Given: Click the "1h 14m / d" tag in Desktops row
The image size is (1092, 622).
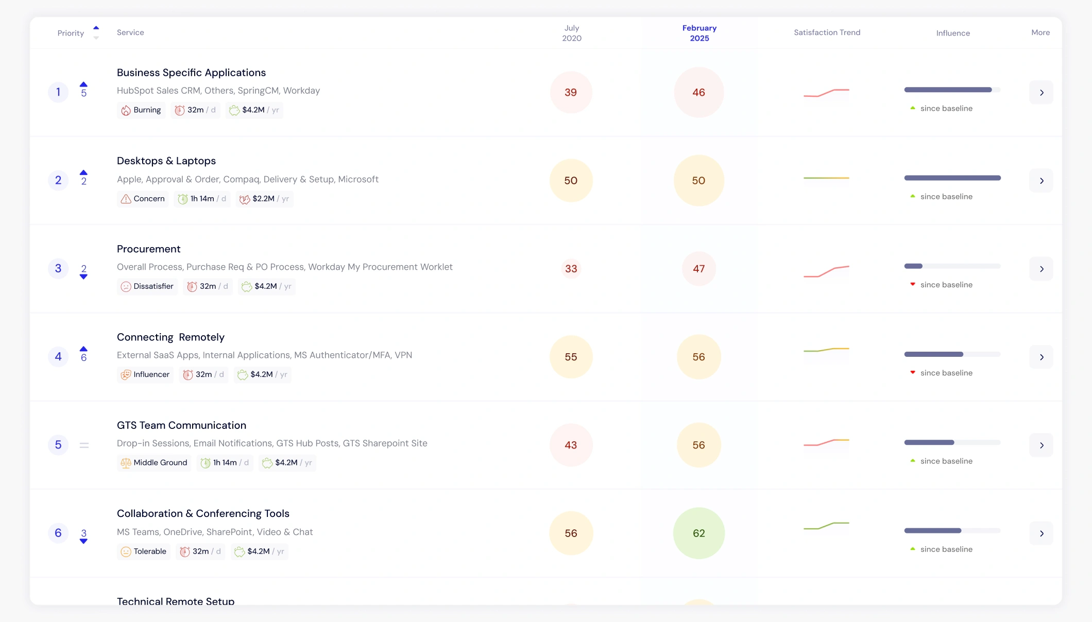Looking at the screenshot, I should [202, 199].
